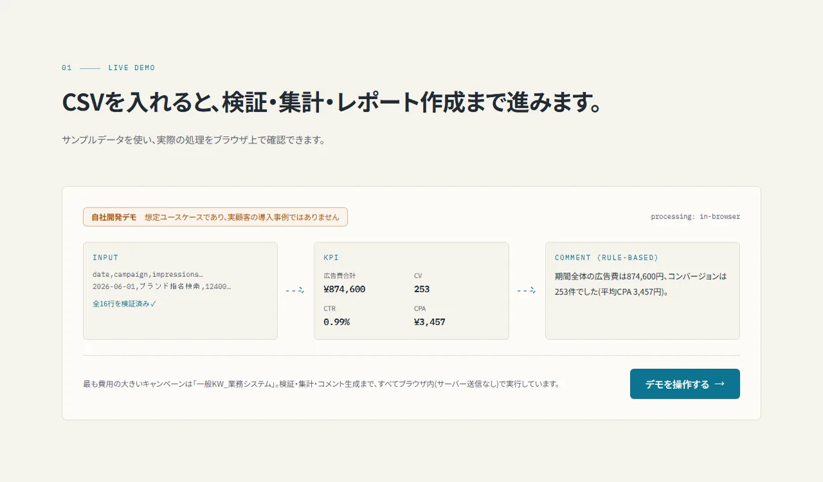Click the dashed arrow between INPUT and KPI
The height and width of the screenshot is (482, 823).
point(294,290)
